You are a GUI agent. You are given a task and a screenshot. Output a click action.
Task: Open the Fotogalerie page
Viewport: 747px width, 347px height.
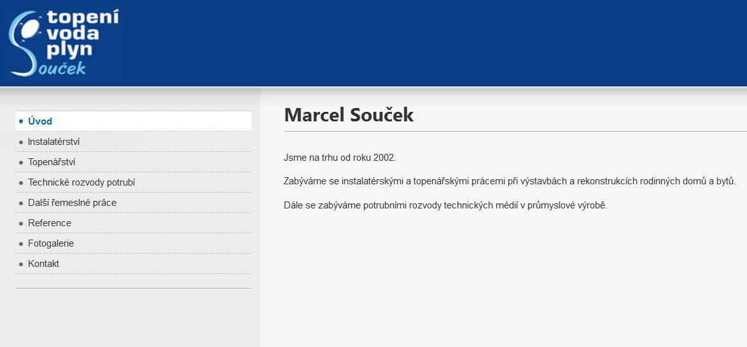tap(134, 243)
